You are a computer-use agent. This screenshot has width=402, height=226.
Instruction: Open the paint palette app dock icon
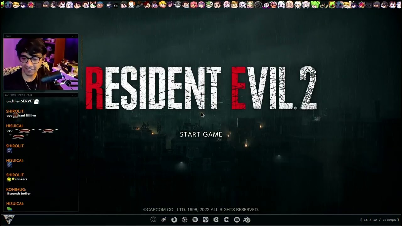coord(164,220)
